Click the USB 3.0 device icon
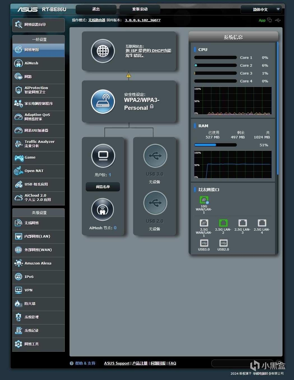This screenshot has height=380, width=294. click(x=155, y=156)
